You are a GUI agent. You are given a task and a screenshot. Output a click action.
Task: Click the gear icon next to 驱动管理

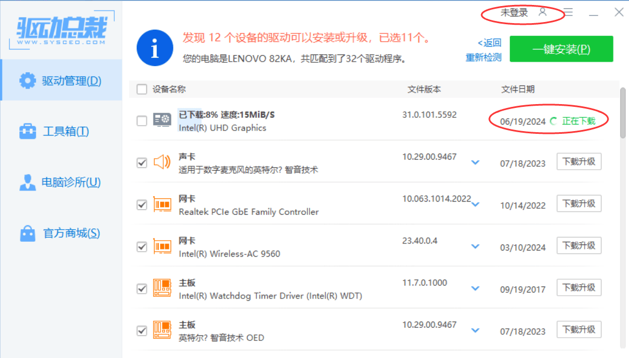[28, 80]
